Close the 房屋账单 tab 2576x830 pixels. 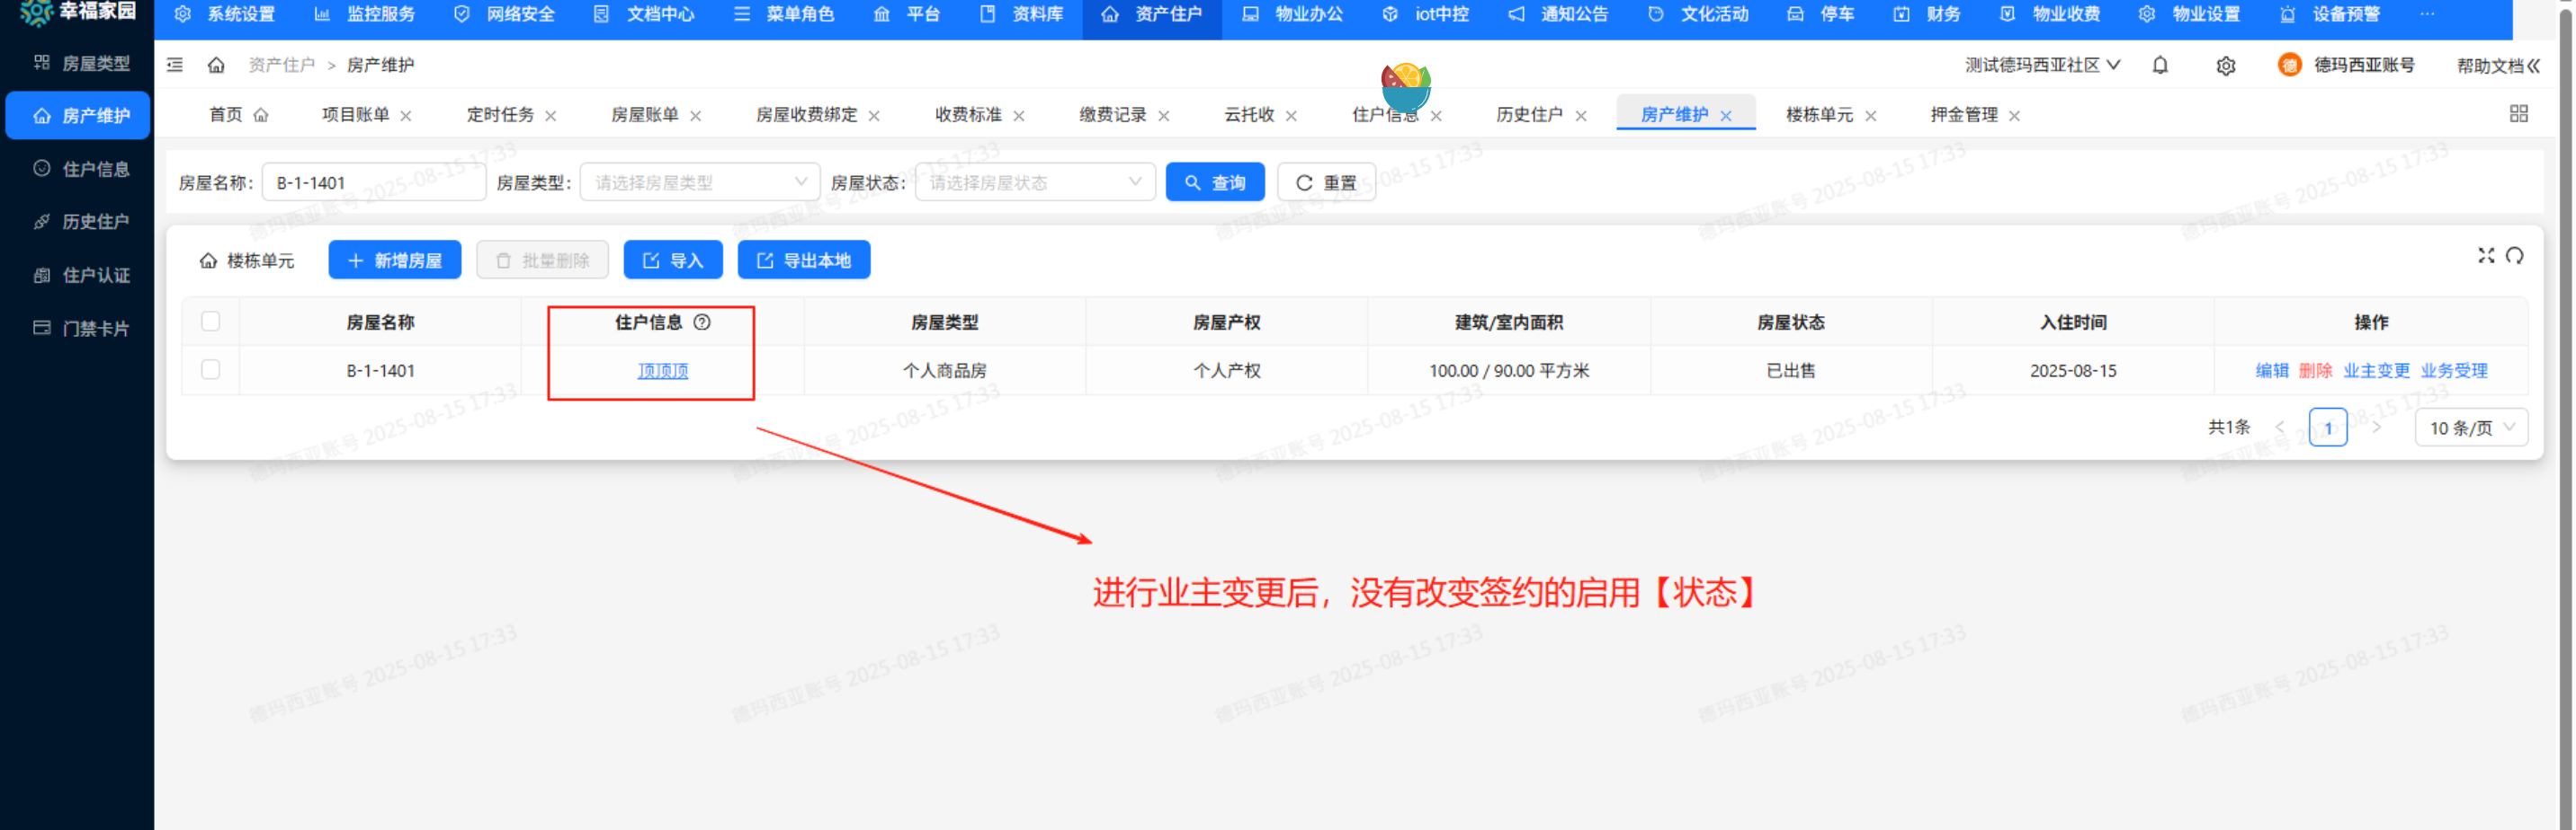696,117
